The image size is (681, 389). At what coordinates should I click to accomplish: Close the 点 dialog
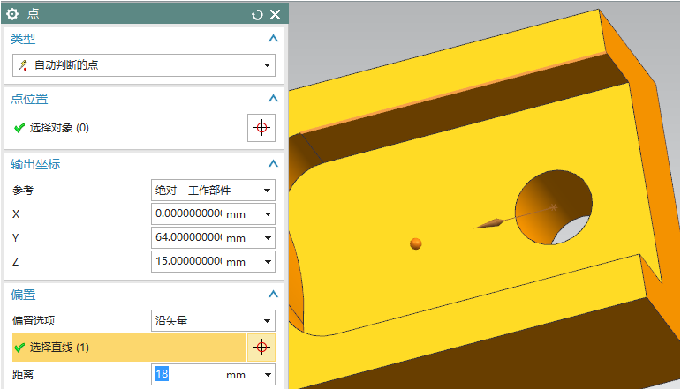(275, 14)
